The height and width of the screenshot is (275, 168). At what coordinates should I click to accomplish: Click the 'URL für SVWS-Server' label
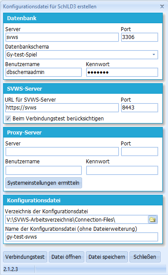pyautogui.click(x=31, y=99)
